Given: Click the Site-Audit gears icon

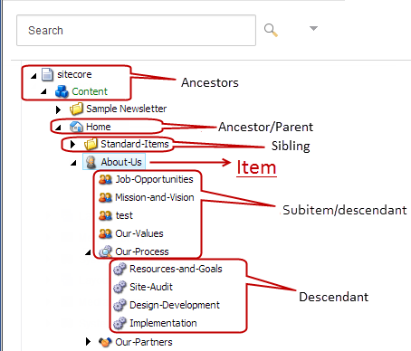Looking at the screenshot, I should 119,287.
